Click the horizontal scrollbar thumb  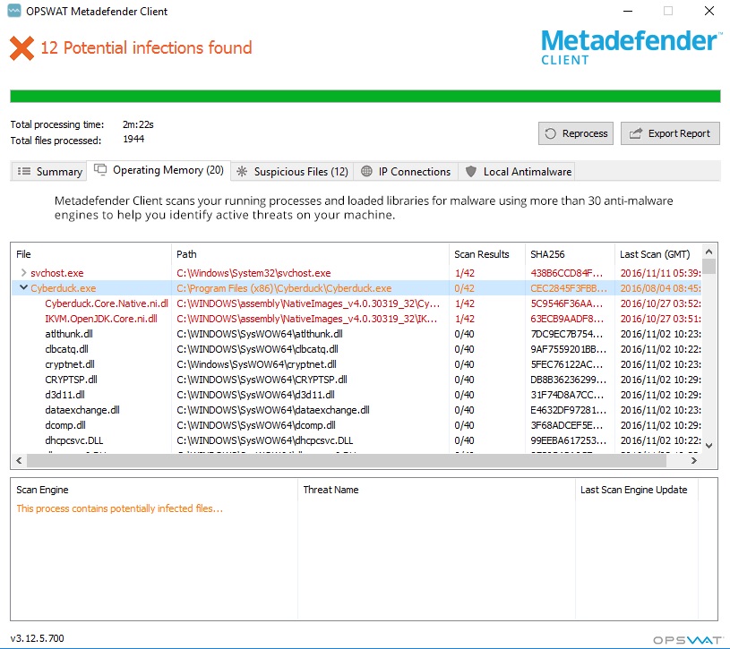347,461
